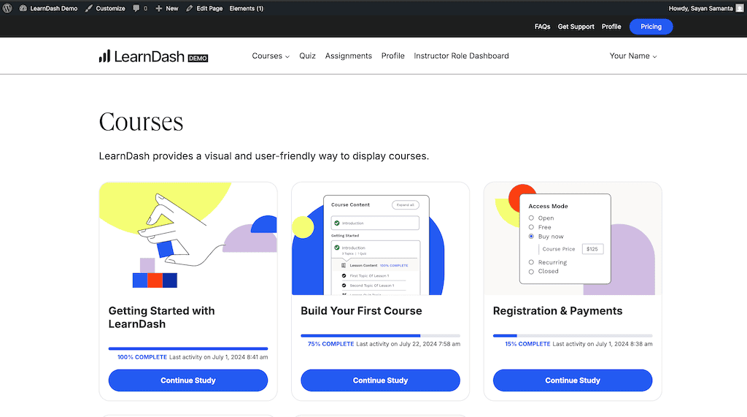Click the 15% COMPLETE label
The width and height of the screenshot is (747, 417).
527,344
